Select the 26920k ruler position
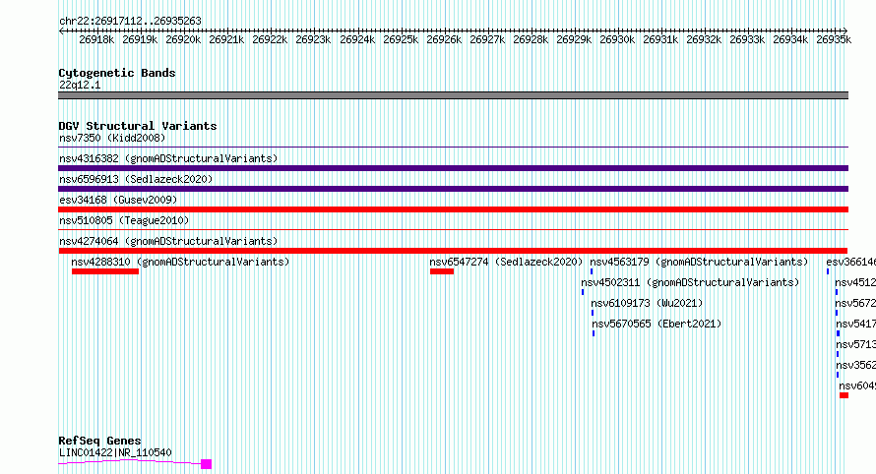This screenshot has height=474, width=876. tap(183, 39)
